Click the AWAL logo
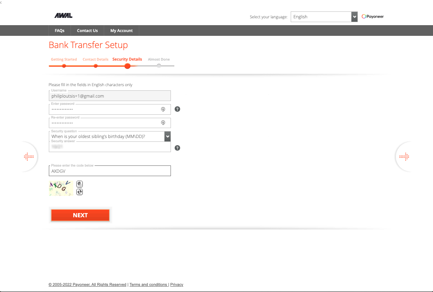433x292 pixels. 63,16
